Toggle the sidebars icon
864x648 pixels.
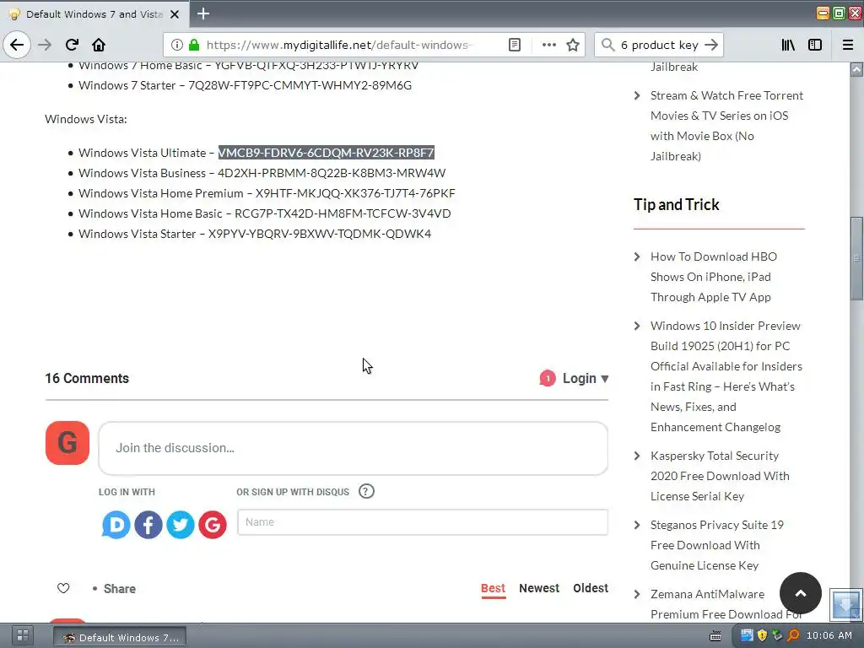coord(815,45)
